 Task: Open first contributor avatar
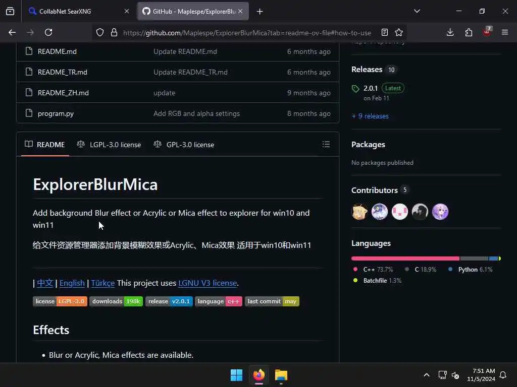tap(359, 212)
